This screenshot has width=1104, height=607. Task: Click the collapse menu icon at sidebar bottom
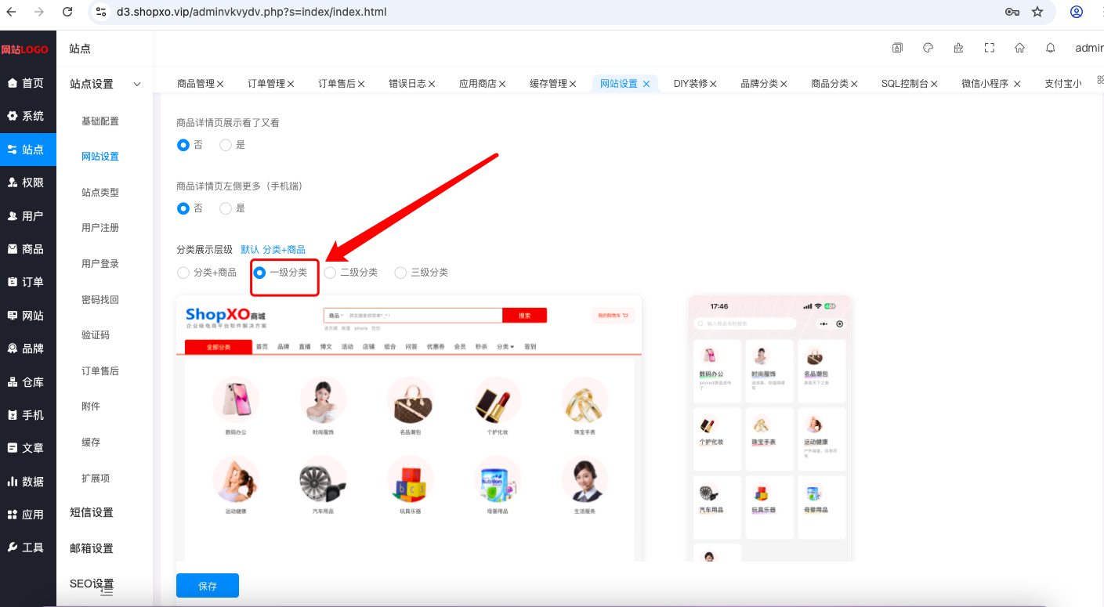(107, 592)
